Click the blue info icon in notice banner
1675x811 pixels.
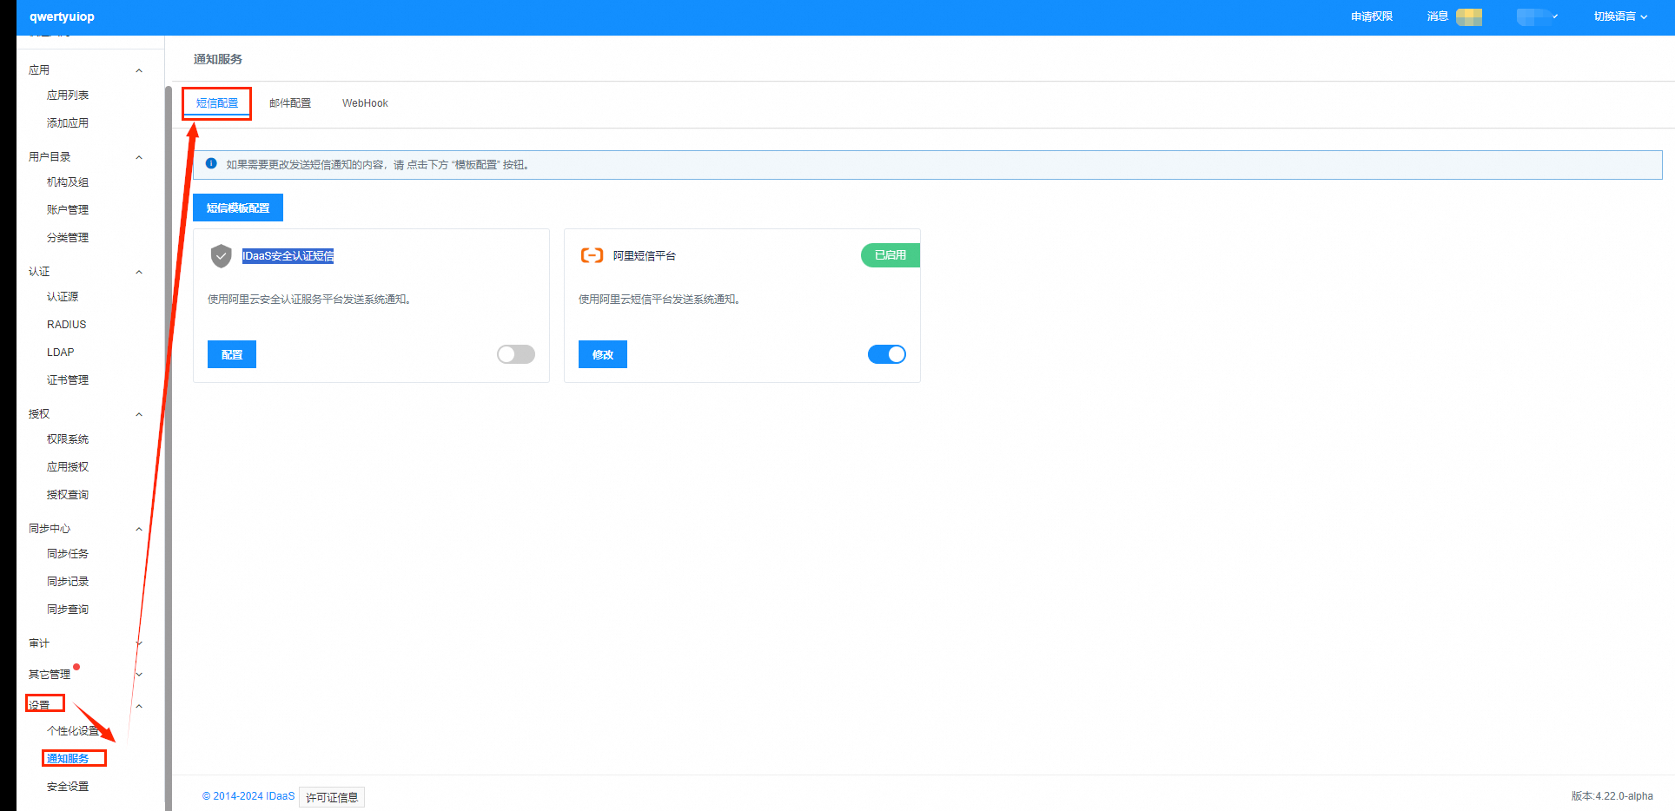[211, 163]
